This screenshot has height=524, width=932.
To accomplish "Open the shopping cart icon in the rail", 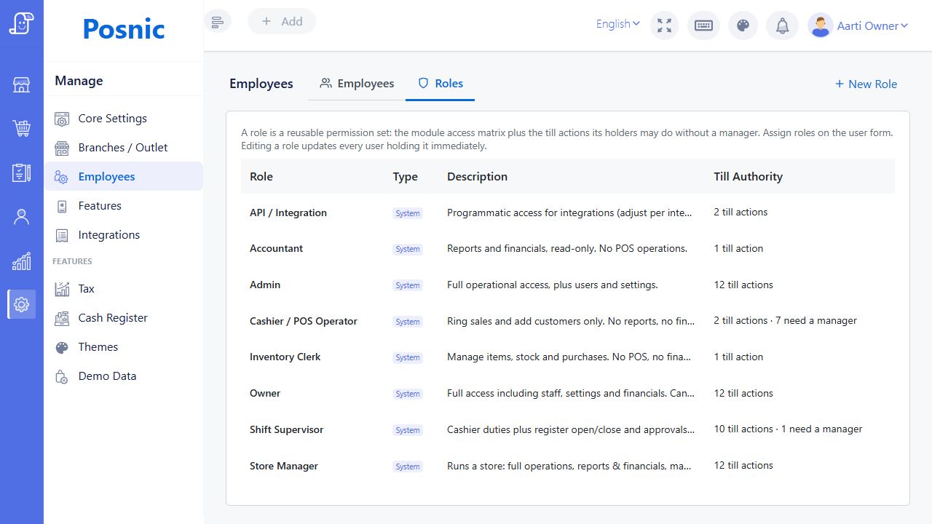I will click(x=22, y=129).
